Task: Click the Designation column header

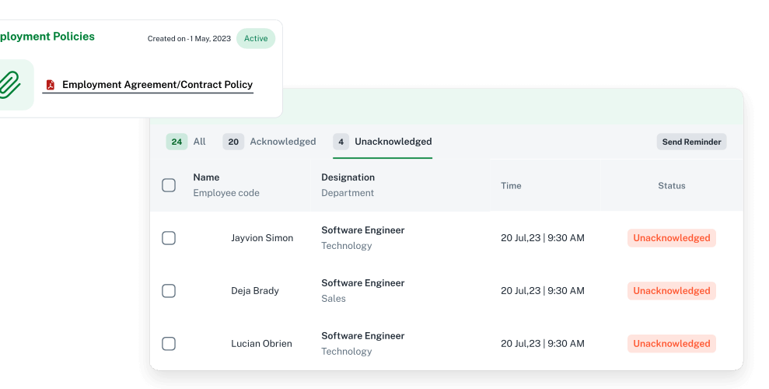Action: (348, 177)
